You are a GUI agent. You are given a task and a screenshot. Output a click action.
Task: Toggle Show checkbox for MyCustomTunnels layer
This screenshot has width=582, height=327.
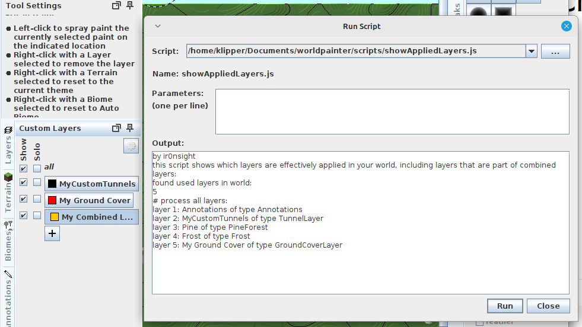[x=23, y=182]
